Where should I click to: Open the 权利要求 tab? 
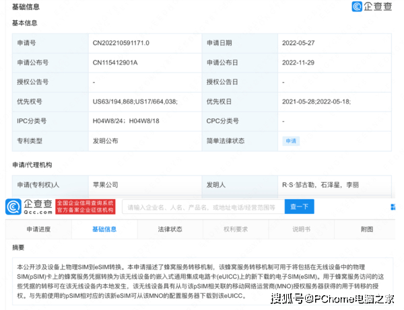pyautogui.click(x=236, y=229)
